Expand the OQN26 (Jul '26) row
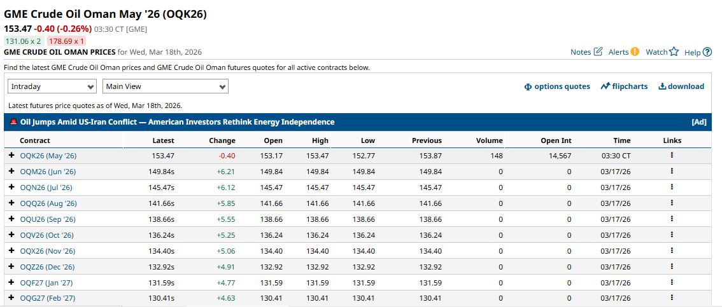Image resolution: width=722 pixels, height=307 pixels. point(11,187)
